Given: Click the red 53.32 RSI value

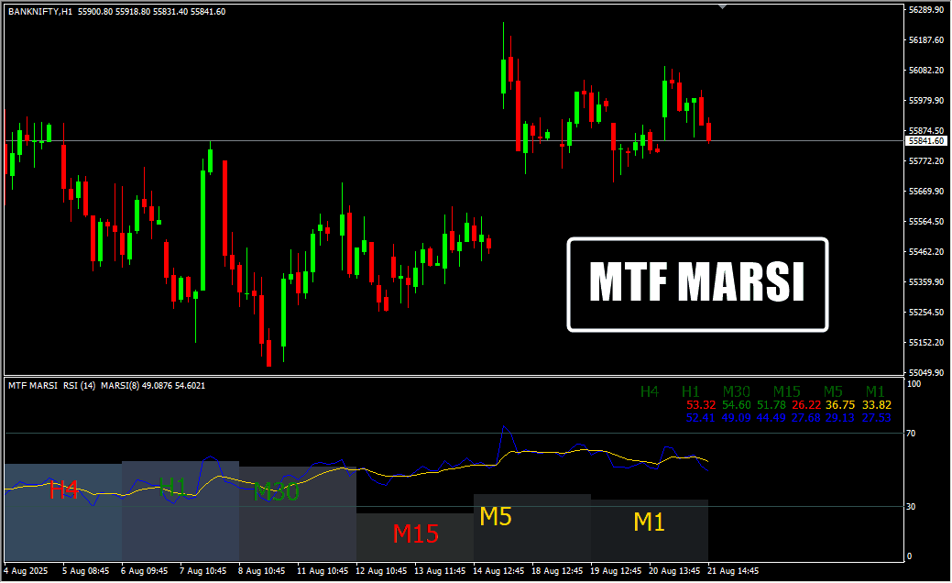Looking at the screenshot, I should 700,404.
